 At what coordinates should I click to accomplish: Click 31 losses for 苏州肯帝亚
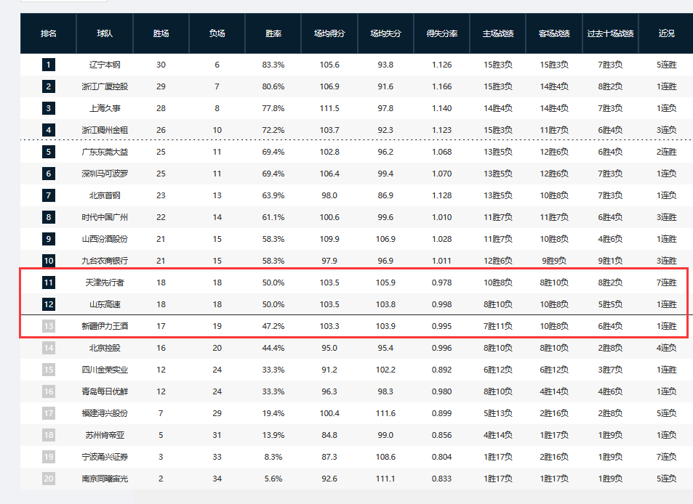[x=217, y=435]
